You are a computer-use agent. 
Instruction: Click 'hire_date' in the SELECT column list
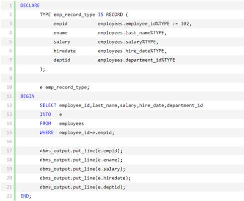(x=152, y=105)
